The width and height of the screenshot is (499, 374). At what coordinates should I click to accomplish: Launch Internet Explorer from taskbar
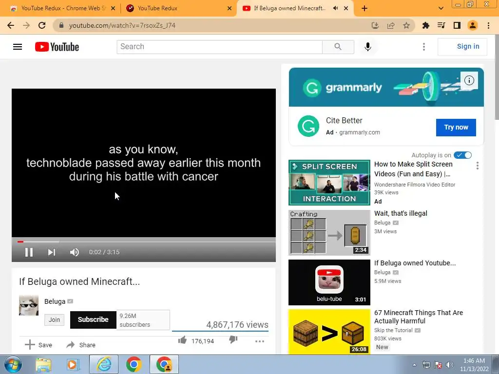pyautogui.click(x=104, y=364)
